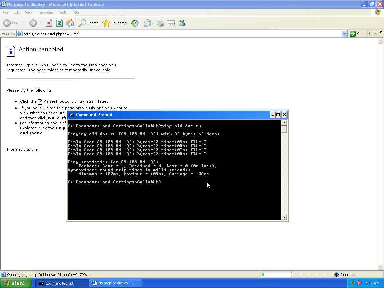Screen dimensions: 384x288
Task: Maximize the Command Prompt window
Action: tap(278, 115)
